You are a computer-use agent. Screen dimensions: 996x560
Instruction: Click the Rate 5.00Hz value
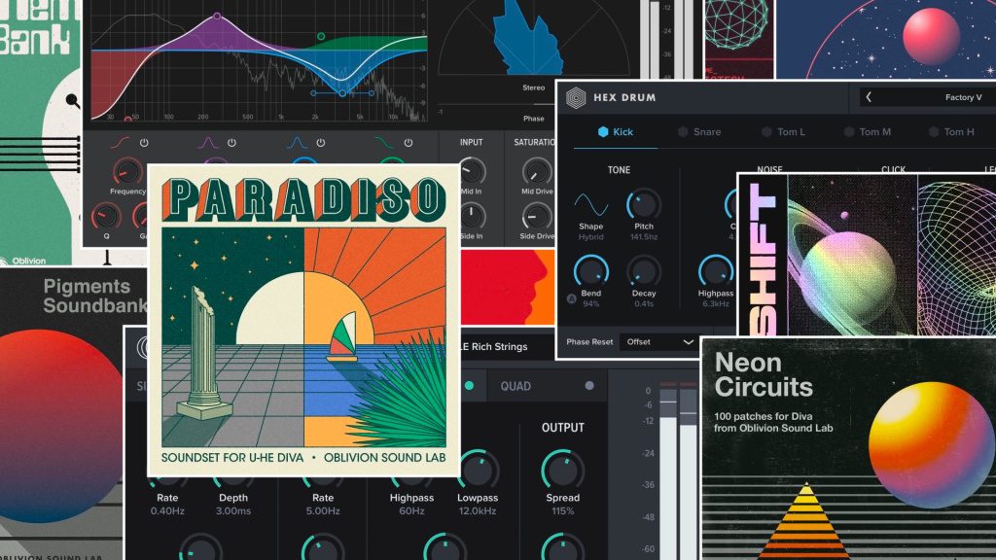point(323,511)
